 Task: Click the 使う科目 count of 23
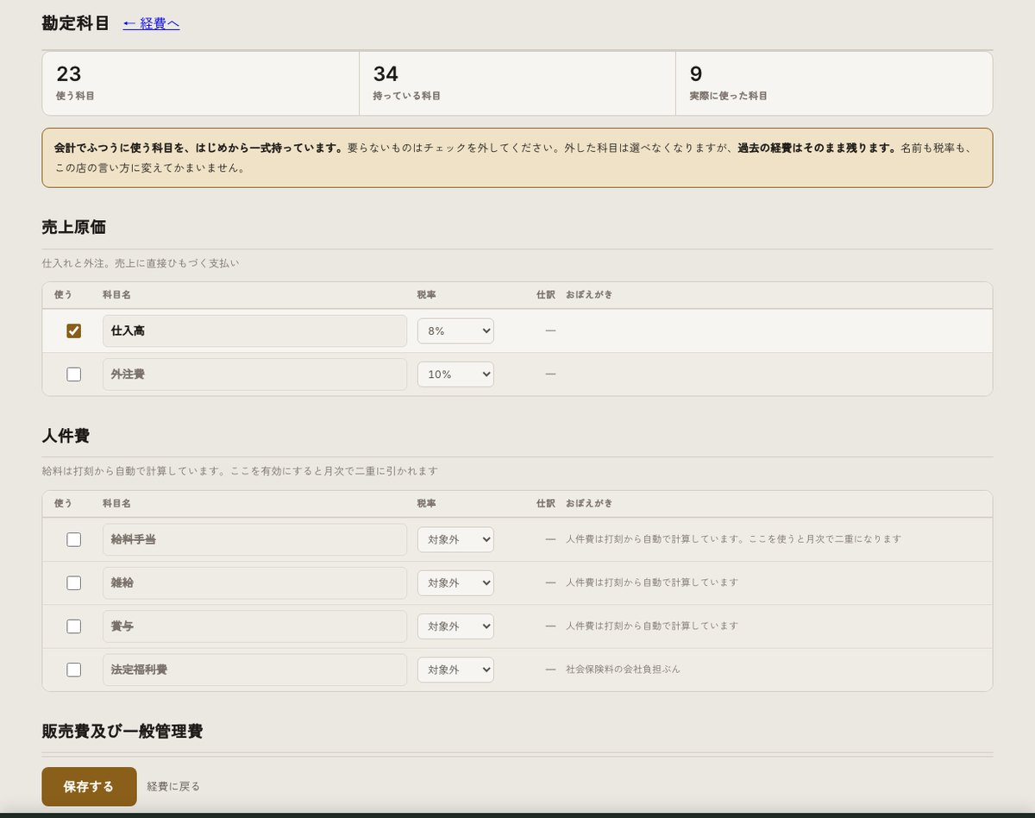coord(69,74)
